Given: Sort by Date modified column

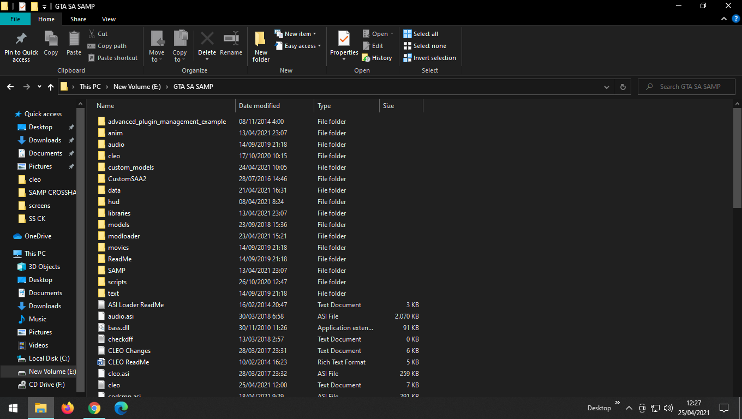Looking at the screenshot, I should pyautogui.click(x=275, y=106).
